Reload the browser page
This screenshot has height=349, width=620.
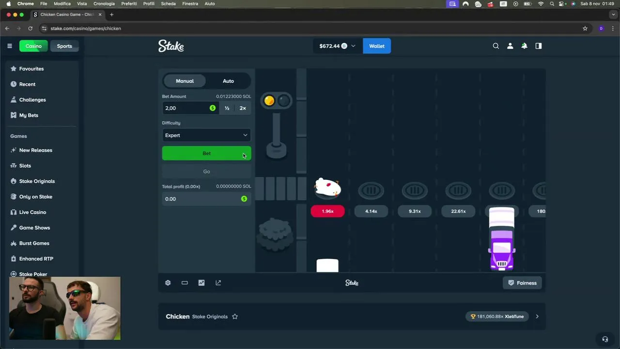pos(30,29)
